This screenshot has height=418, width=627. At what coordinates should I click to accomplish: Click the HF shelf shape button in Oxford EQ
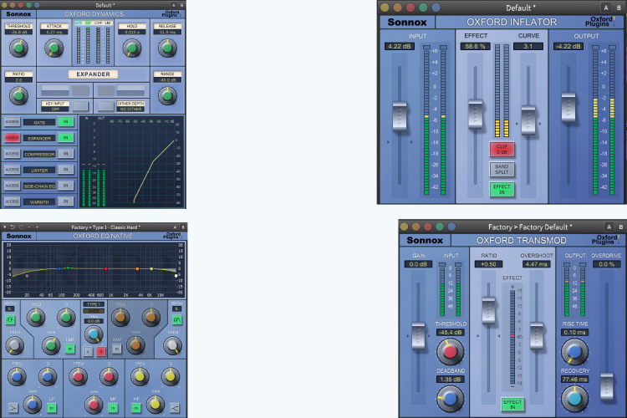pyautogui.click(x=175, y=409)
